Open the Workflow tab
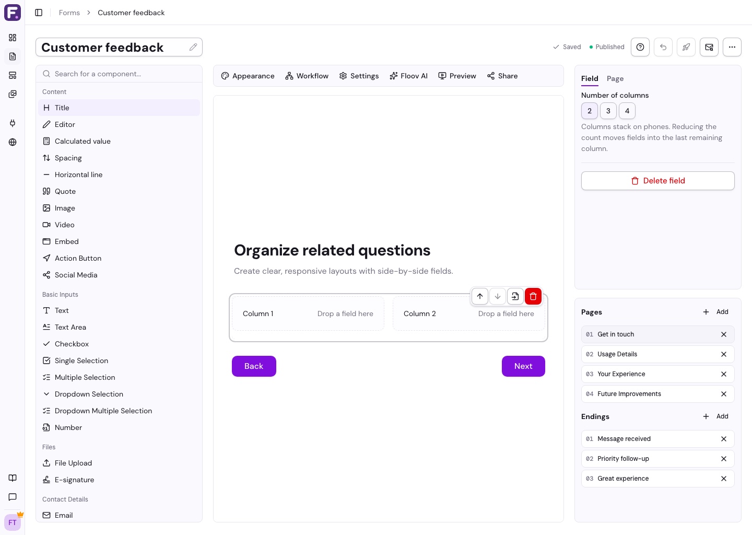Viewport: 752px width, 535px height. (307, 76)
